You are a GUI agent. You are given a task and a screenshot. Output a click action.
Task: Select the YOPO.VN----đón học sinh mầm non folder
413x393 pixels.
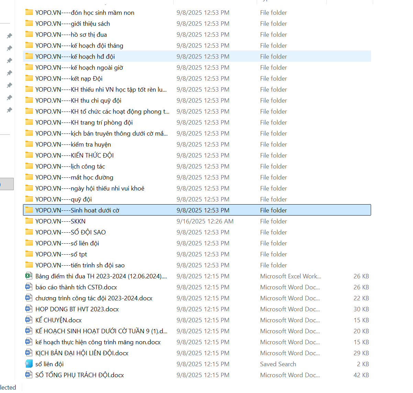click(85, 13)
